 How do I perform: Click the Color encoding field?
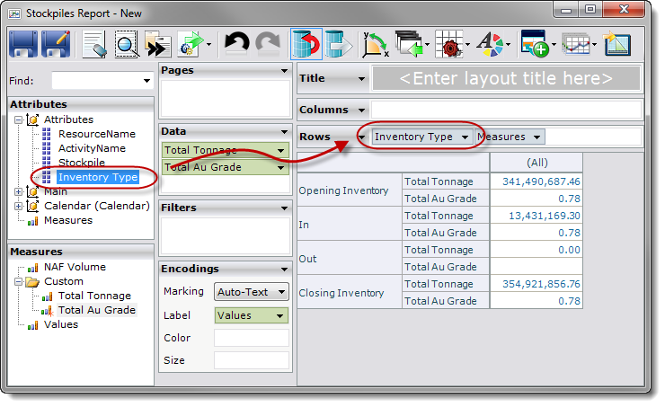pos(251,338)
